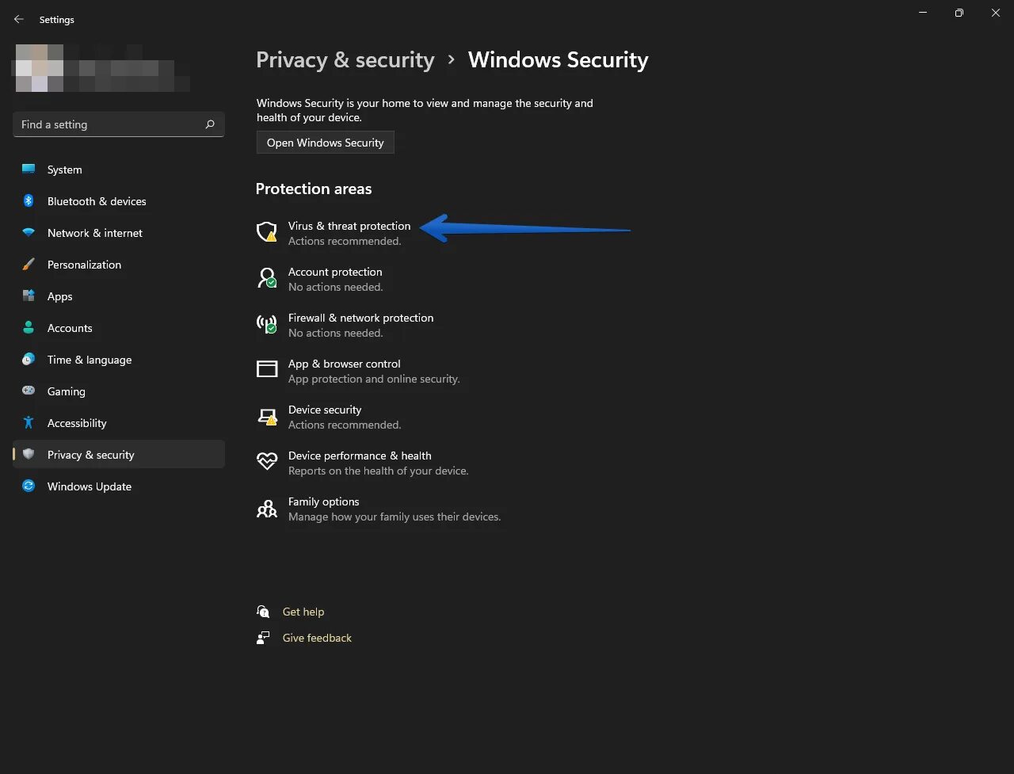Click the Accounts person icon
The image size is (1014, 774).
coord(29,328)
